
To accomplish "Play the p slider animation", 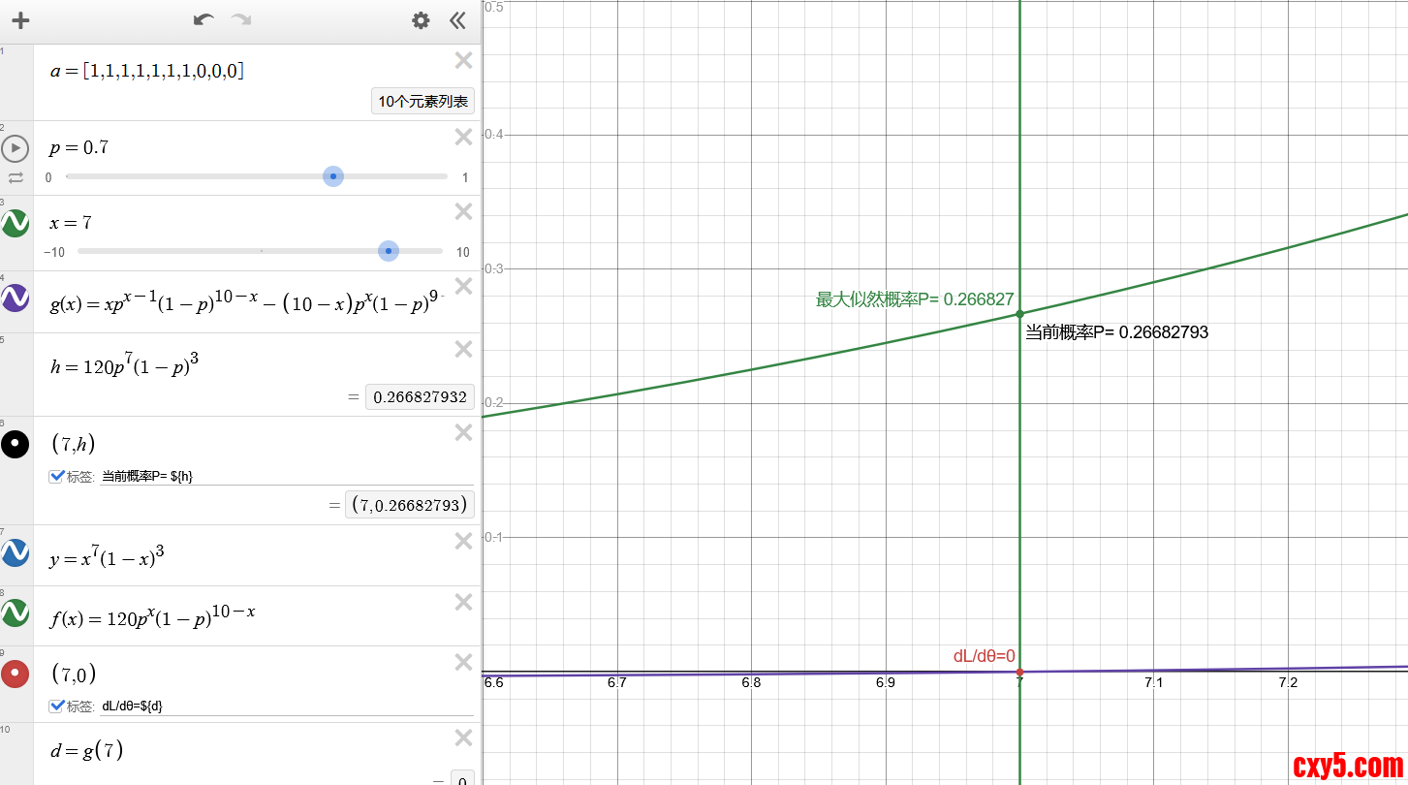I will pos(16,148).
